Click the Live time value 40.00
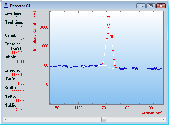169x125 pixels. [x=20, y=18]
